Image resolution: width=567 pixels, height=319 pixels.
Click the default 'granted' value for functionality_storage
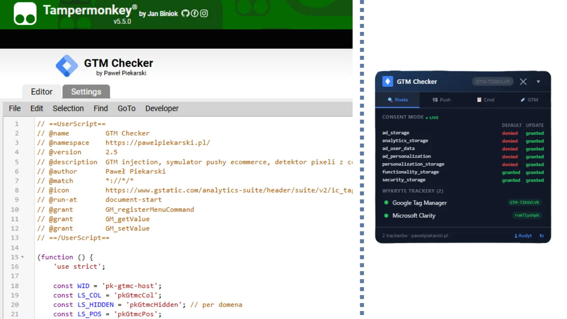[x=511, y=172]
